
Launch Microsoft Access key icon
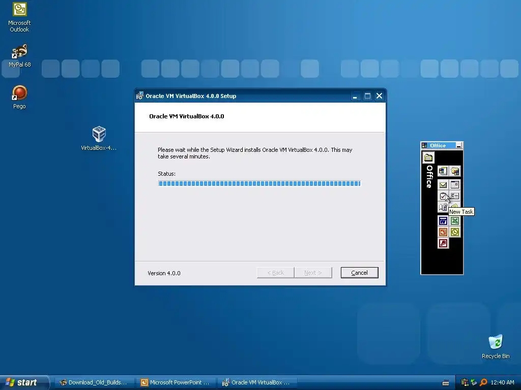click(443, 243)
